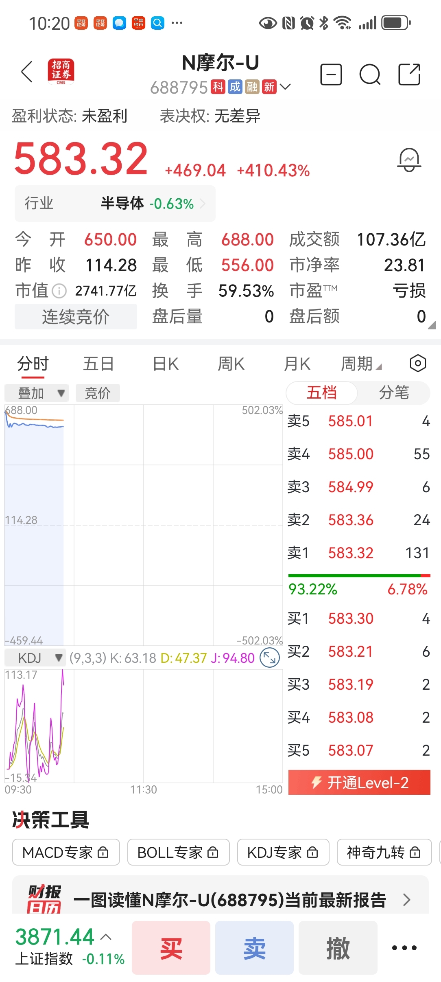The height and width of the screenshot is (982, 441).
Task: Expand quote details corner triangle
Action: [x=432, y=325]
